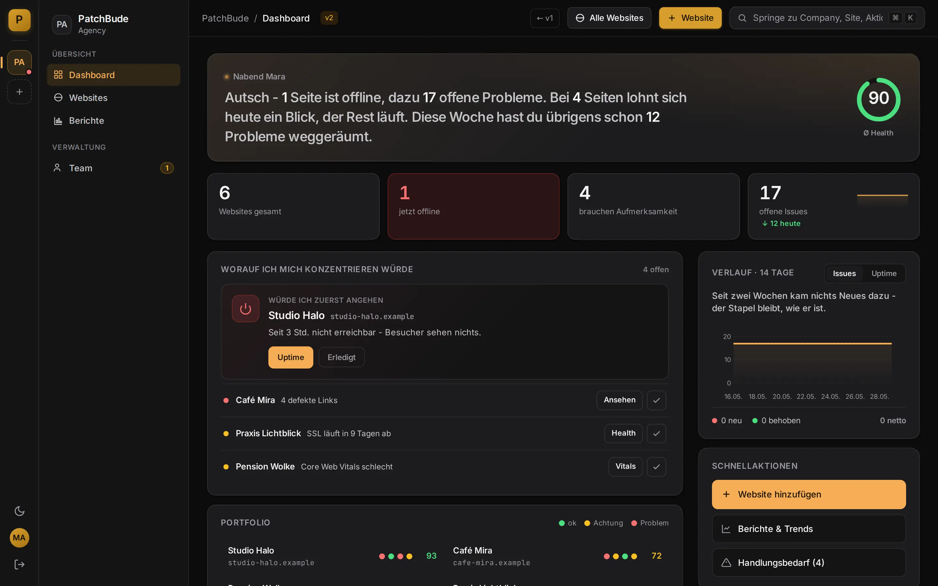The width and height of the screenshot is (938, 586).
Task: Click the chart icon on Berichte & Trends
Action: [x=726, y=529]
